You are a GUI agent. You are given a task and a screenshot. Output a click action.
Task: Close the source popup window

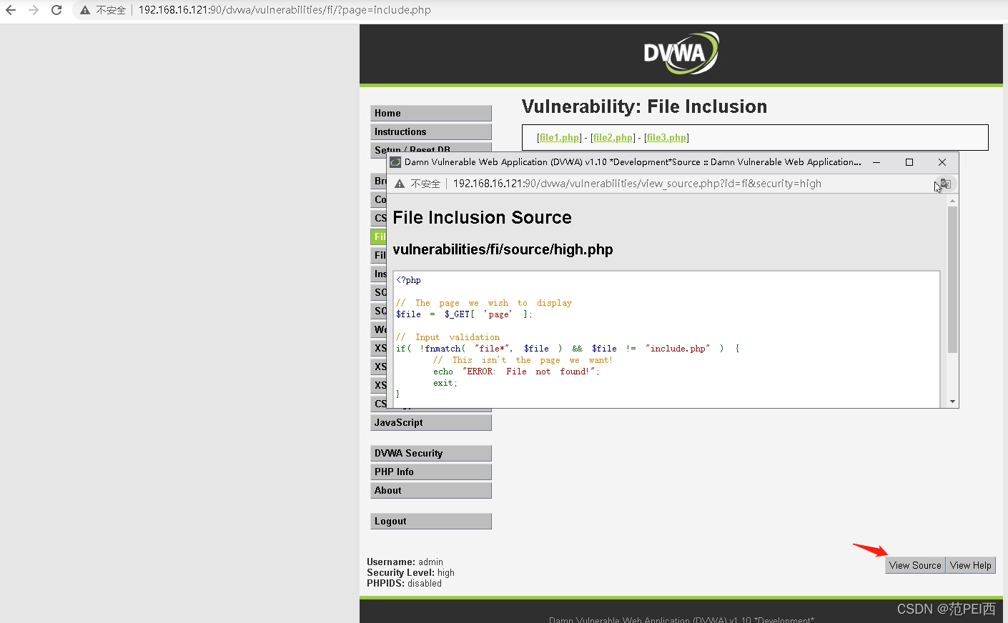pyautogui.click(x=942, y=162)
